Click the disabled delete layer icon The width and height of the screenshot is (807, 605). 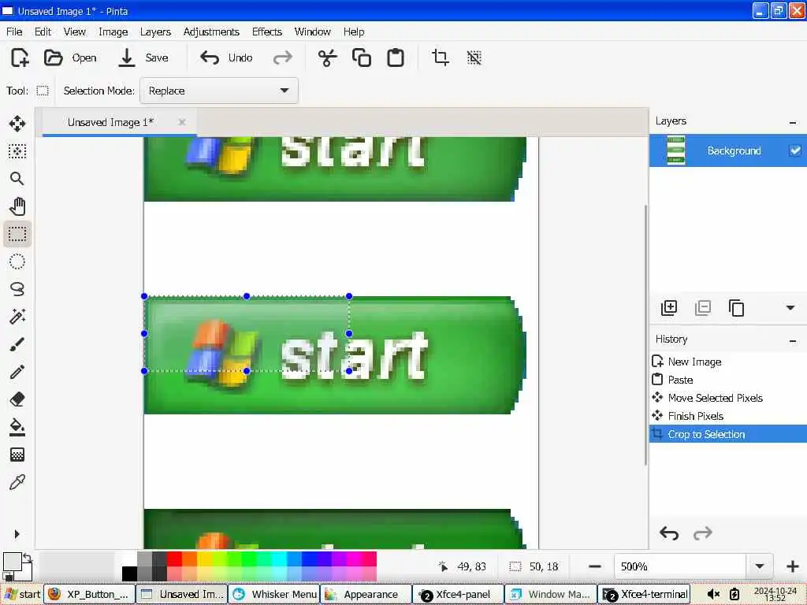[x=702, y=308]
